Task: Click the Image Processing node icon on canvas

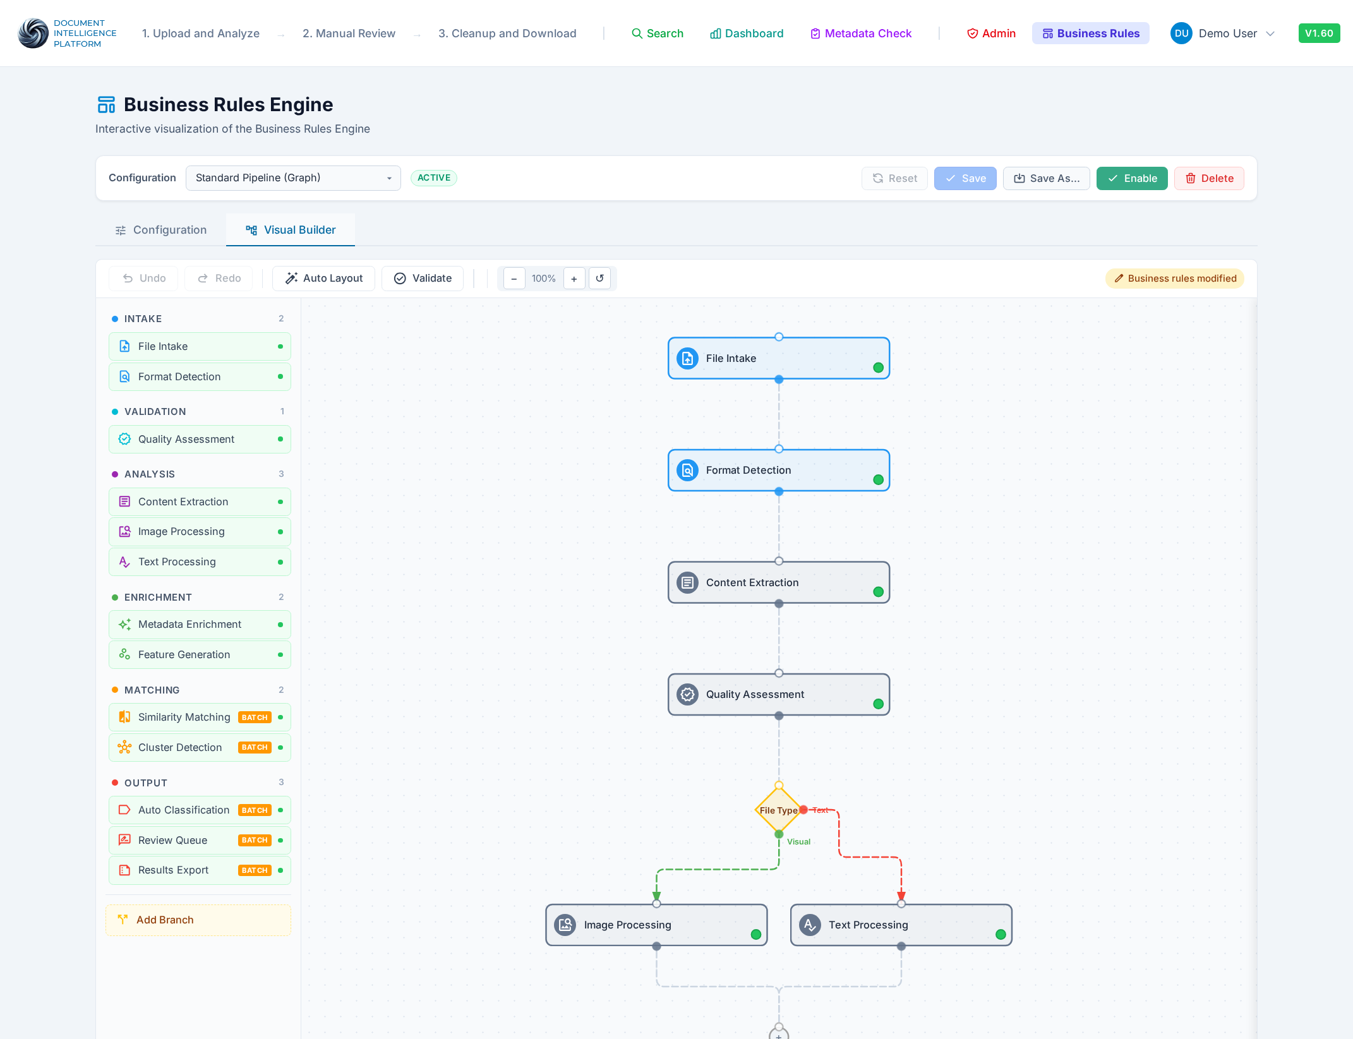Action: [565, 925]
